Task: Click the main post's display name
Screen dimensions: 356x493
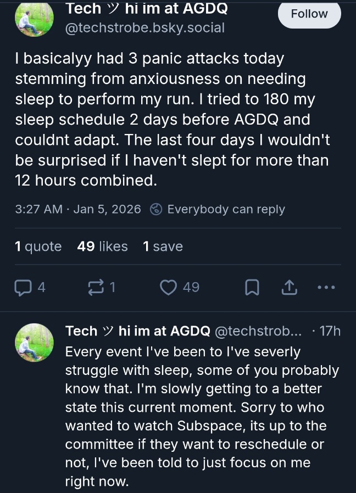Action: (146, 9)
